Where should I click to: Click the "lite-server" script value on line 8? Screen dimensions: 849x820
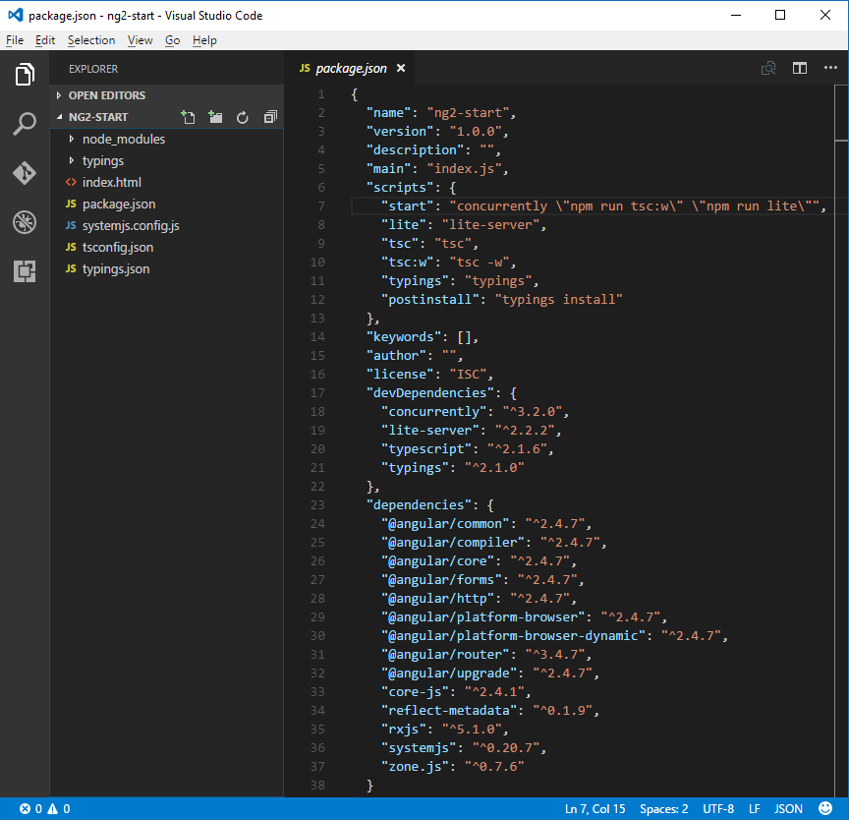click(x=490, y=225)
